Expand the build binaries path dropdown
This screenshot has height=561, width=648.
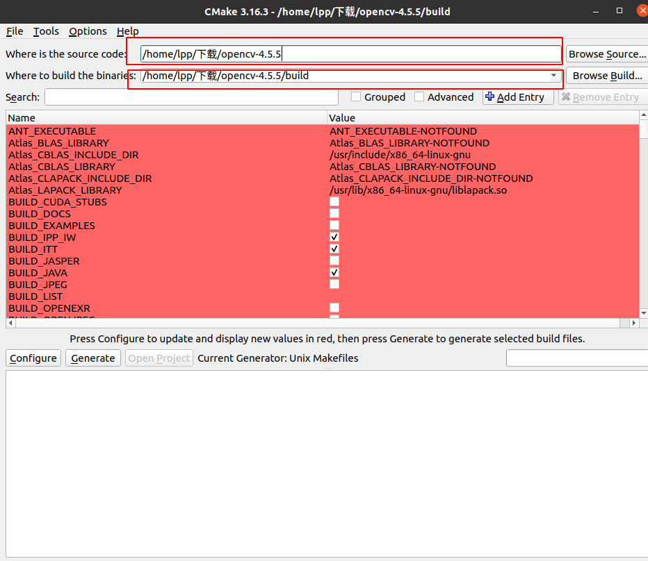tap(553, 76)
